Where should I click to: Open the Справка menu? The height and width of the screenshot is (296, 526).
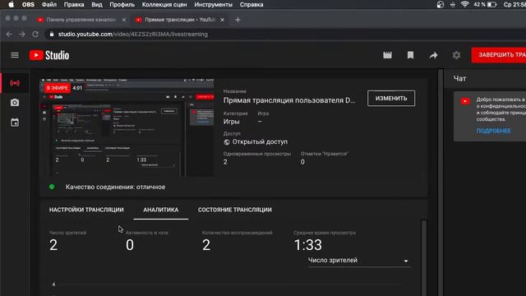click(251, 5)
